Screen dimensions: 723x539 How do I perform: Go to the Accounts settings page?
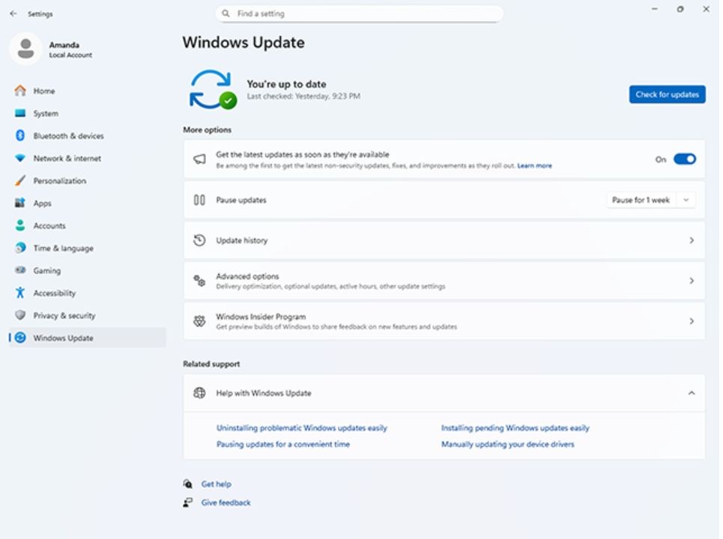point(49,225)
